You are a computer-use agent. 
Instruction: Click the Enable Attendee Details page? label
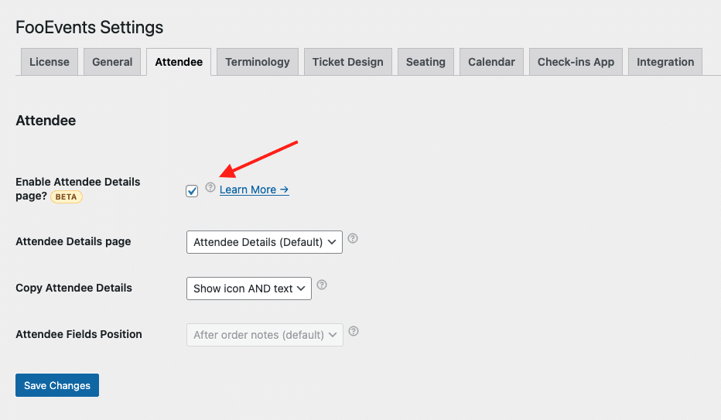[x=77, y=189]
